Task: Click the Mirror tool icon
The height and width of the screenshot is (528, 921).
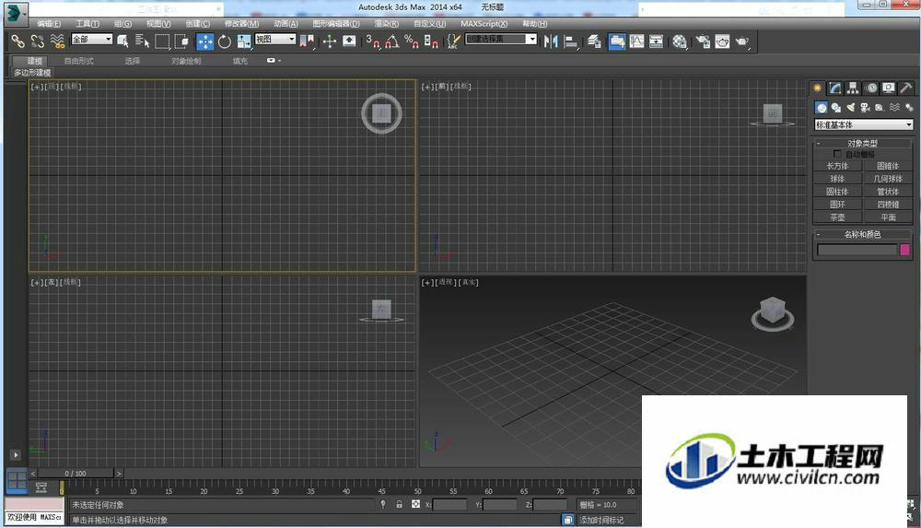Action: click(x=551, y=41)
